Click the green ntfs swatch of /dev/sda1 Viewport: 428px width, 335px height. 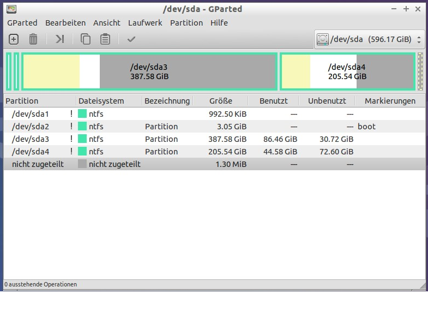82,113
